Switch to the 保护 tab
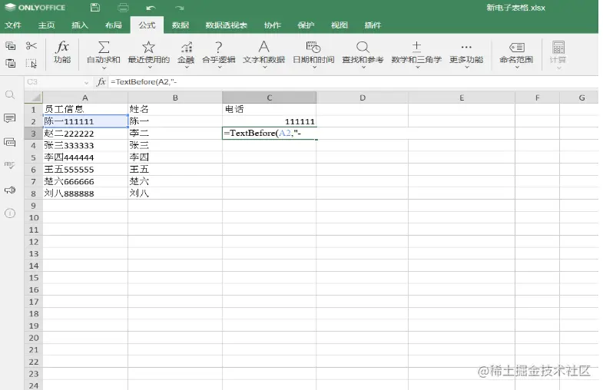The image size is (603, 390). pyautogui.click(x=306, y=25)
